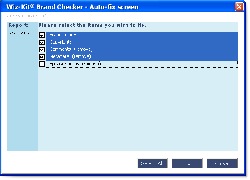Uncheck the Metadata (remove) checkbox
This screenshot has width=250, height=180.
click(42, 57)
